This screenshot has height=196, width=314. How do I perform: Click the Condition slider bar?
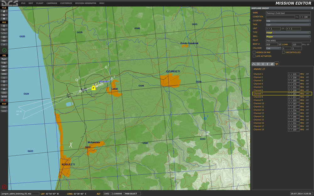coord(280,17)
